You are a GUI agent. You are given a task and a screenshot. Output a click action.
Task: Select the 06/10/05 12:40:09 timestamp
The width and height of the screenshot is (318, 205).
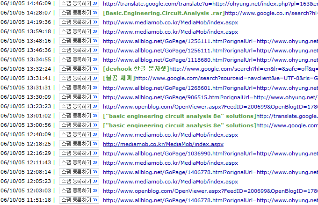point(26,134)
